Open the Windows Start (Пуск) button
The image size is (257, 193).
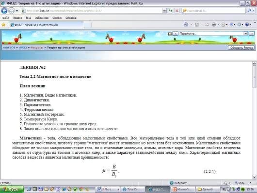click(x=12, y=190)
